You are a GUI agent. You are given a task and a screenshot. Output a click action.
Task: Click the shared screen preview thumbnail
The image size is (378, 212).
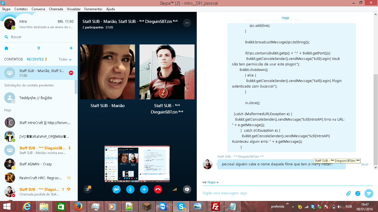[137, 164]
